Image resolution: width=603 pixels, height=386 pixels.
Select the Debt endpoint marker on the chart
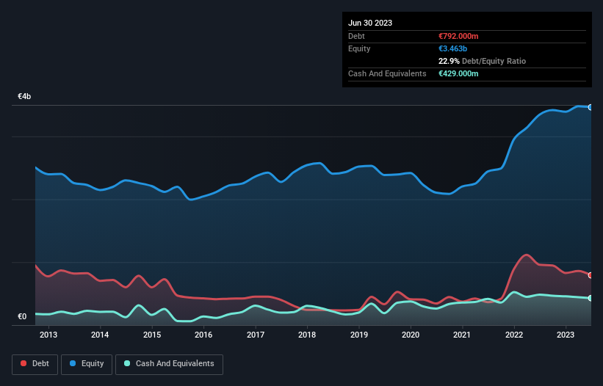click(591, 275)
